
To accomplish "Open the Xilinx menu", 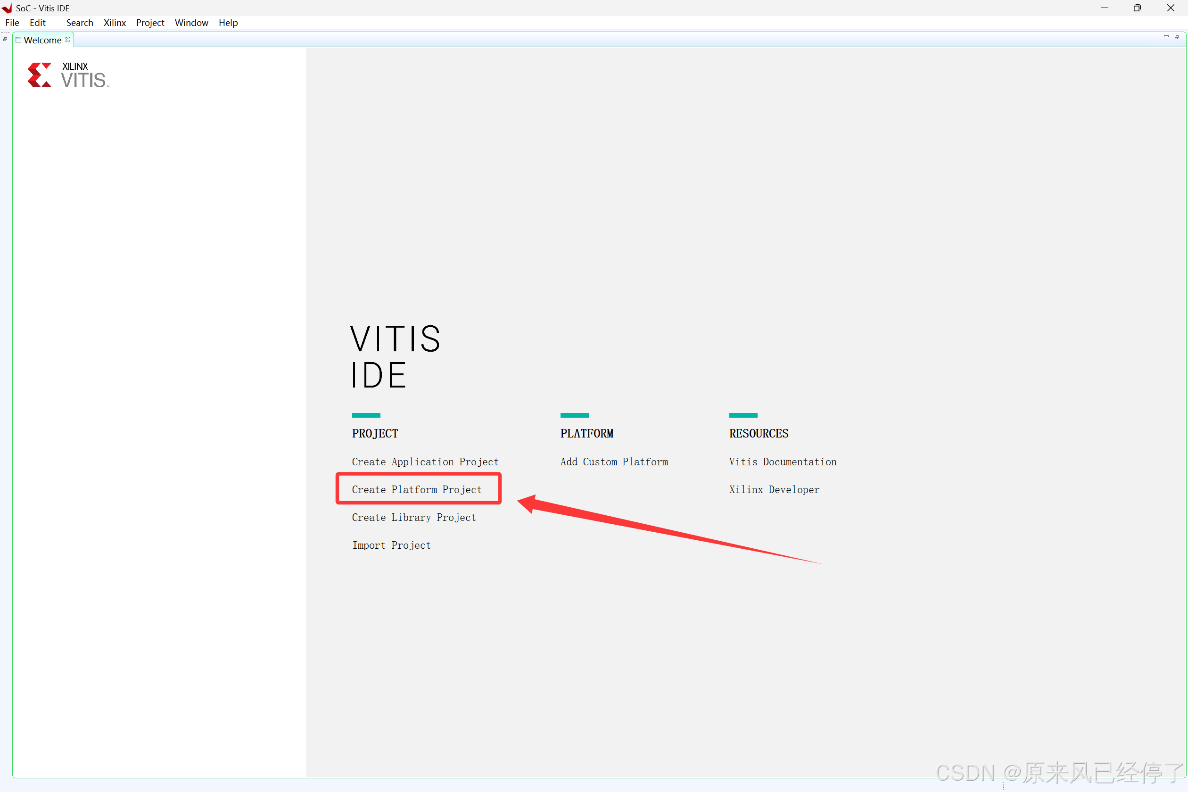I will pos(115,23).
